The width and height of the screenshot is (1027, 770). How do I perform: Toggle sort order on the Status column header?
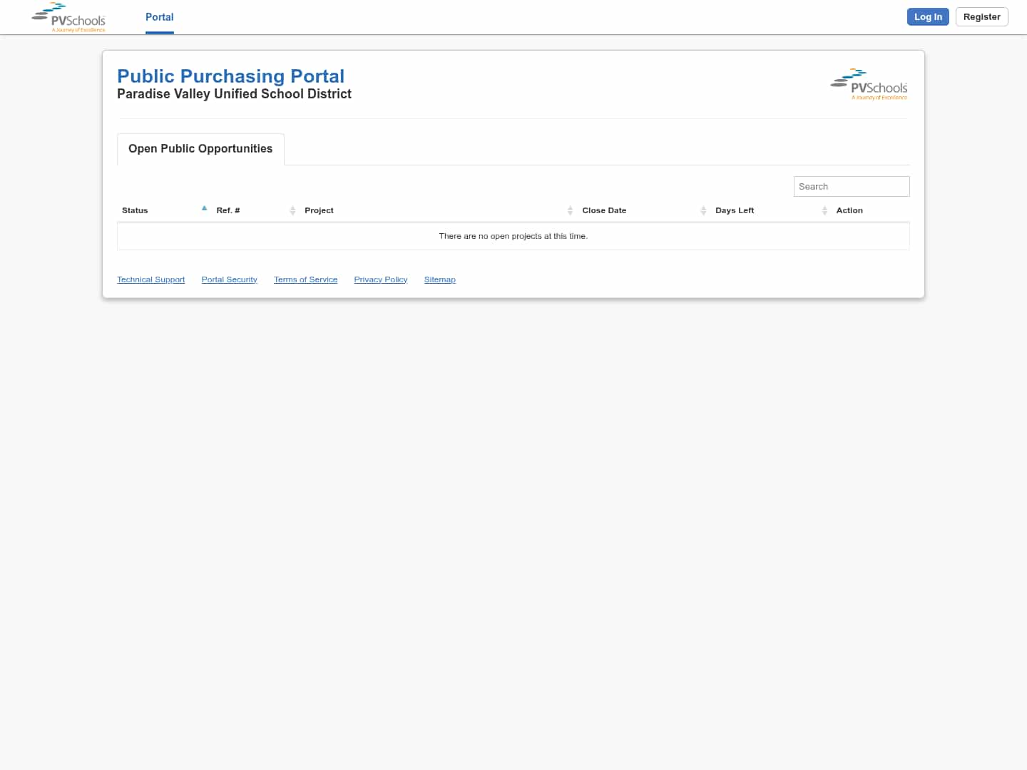[x=135, y=210]
